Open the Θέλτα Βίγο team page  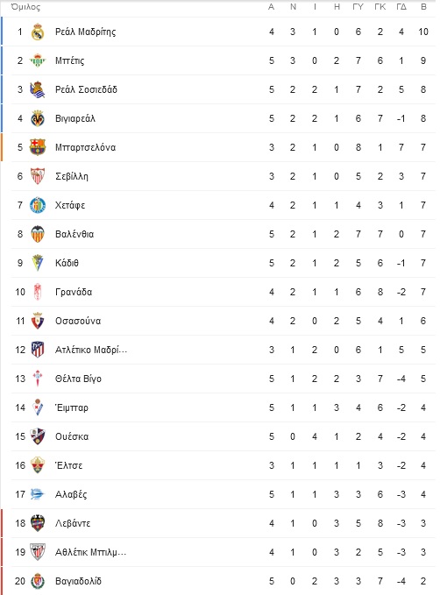coord(78,379)
